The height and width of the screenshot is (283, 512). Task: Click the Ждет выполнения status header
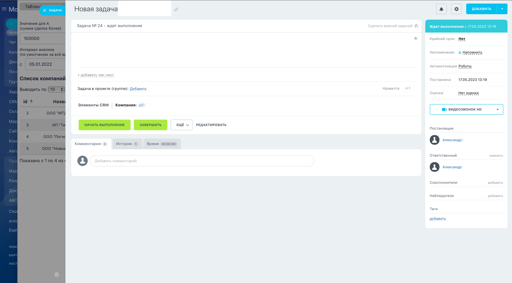coord(466,26)
